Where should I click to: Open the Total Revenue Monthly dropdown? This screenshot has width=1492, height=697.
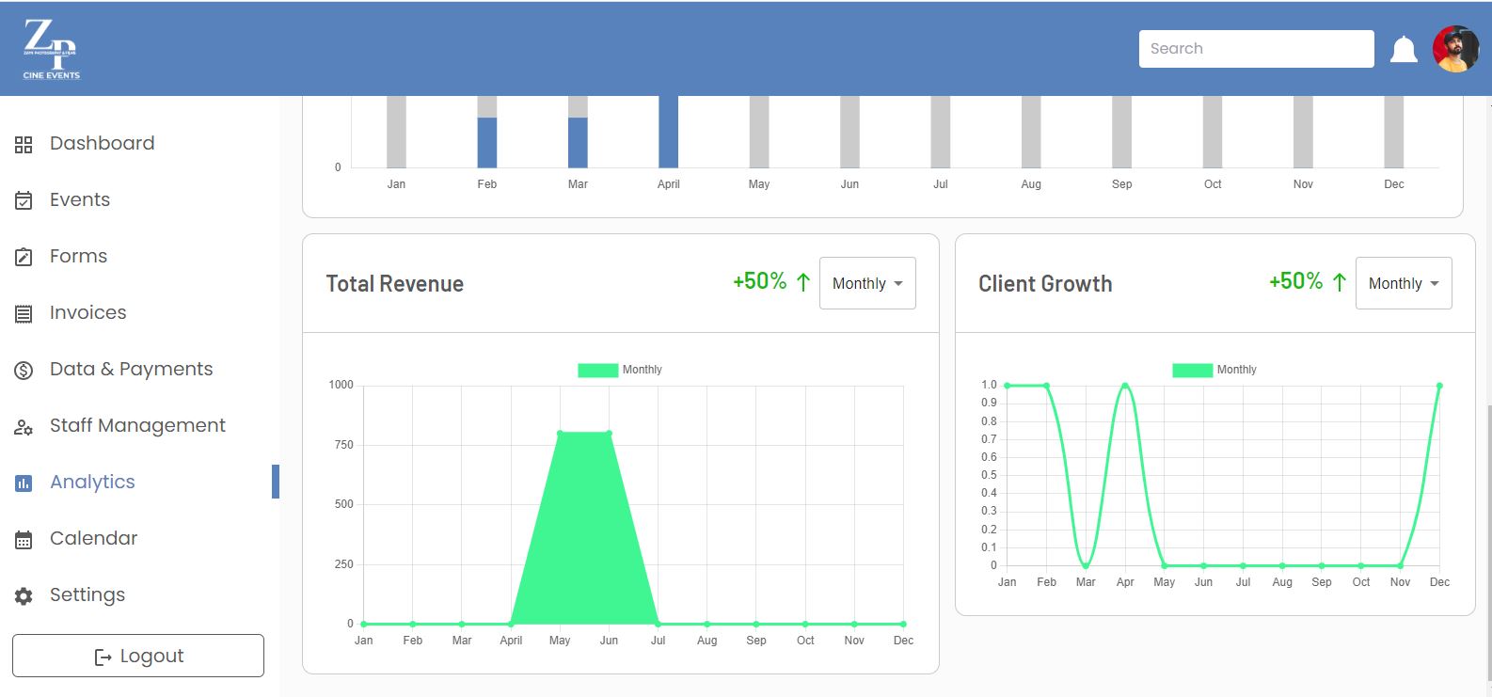[x=867, y=283]
